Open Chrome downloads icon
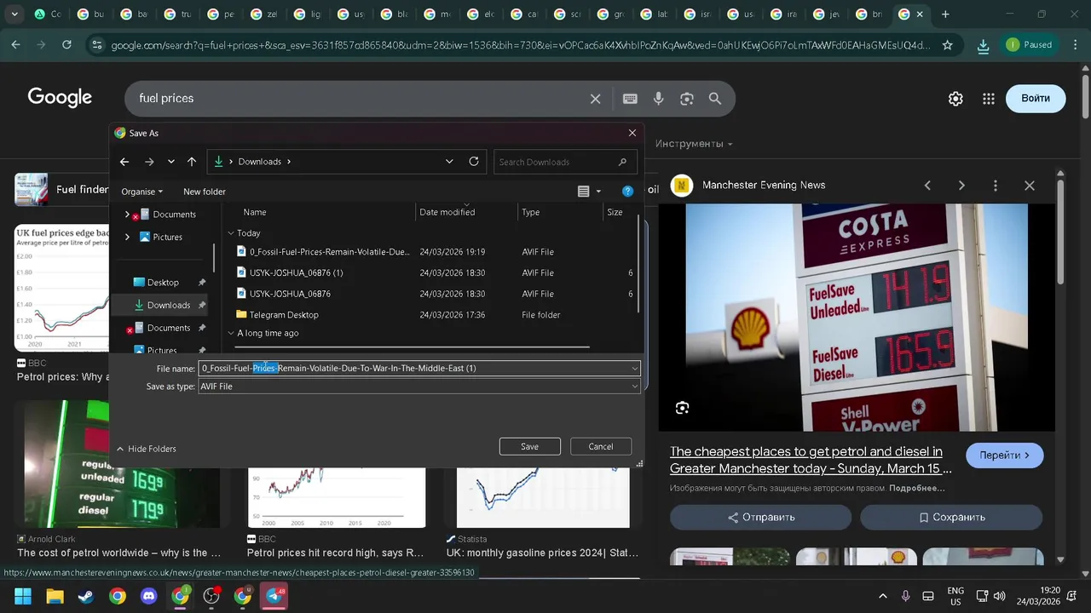The width and height of the screenshot is (1091, 613). (983, 45)
